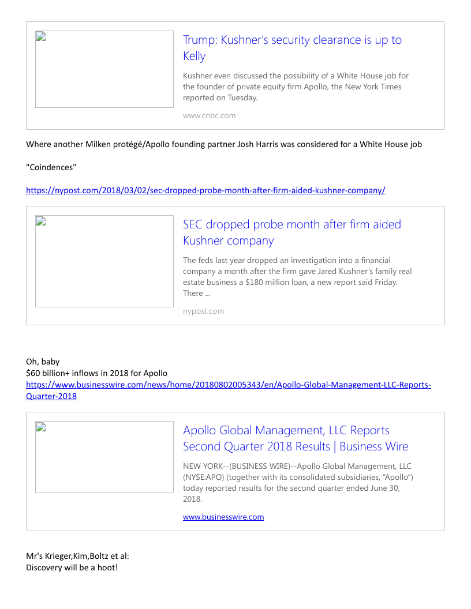Open the "SEC dropped probe month after" headline
The image size is (471, 609).
point(291,232)
